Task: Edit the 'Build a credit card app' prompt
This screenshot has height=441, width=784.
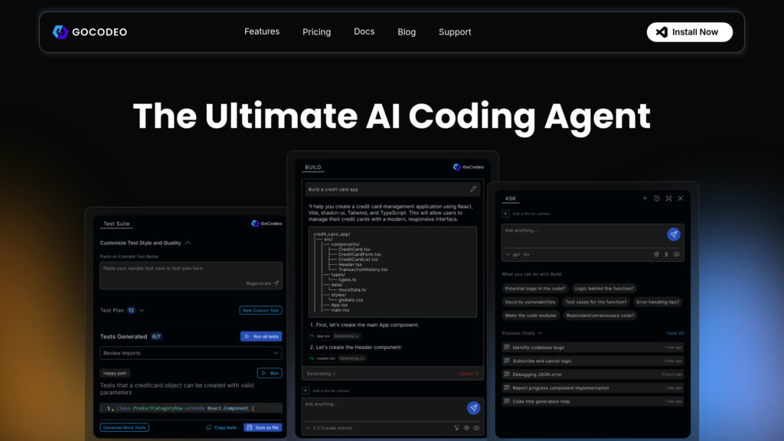Action: click(473, 190)
